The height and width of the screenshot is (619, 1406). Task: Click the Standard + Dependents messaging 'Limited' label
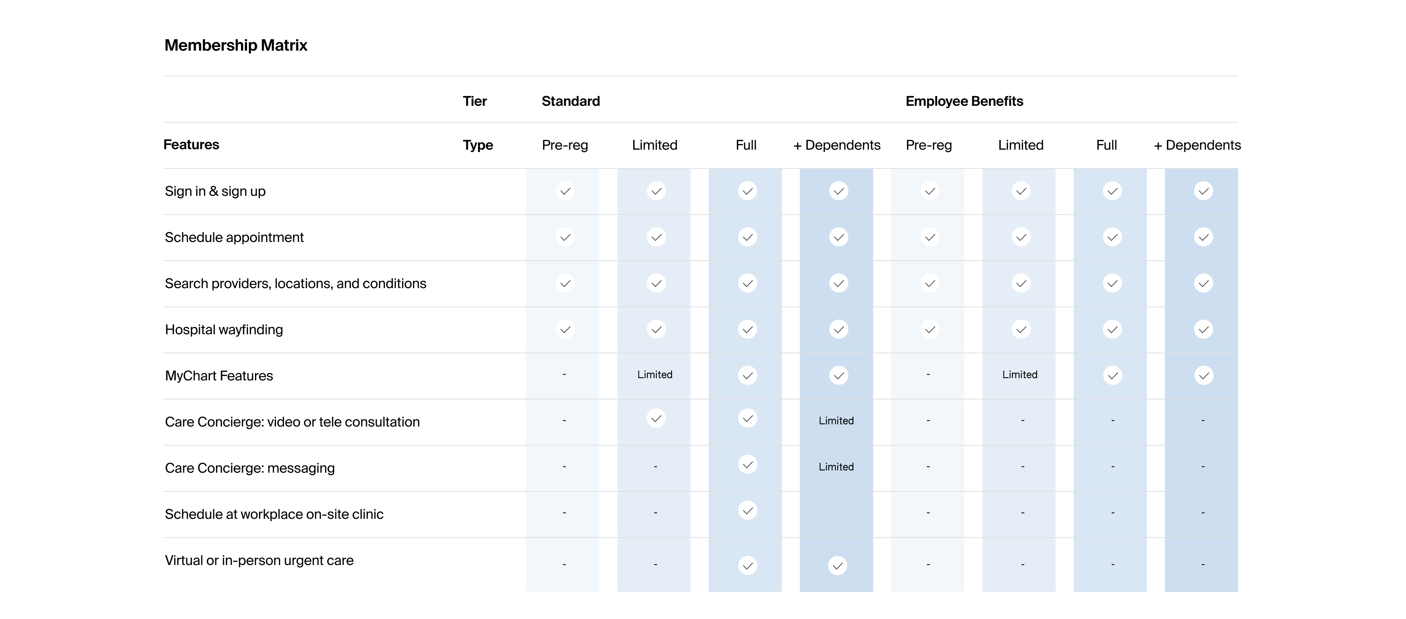tap(836, 467)
